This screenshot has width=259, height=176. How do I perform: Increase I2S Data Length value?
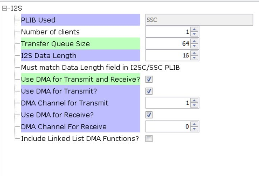(194, 53)
